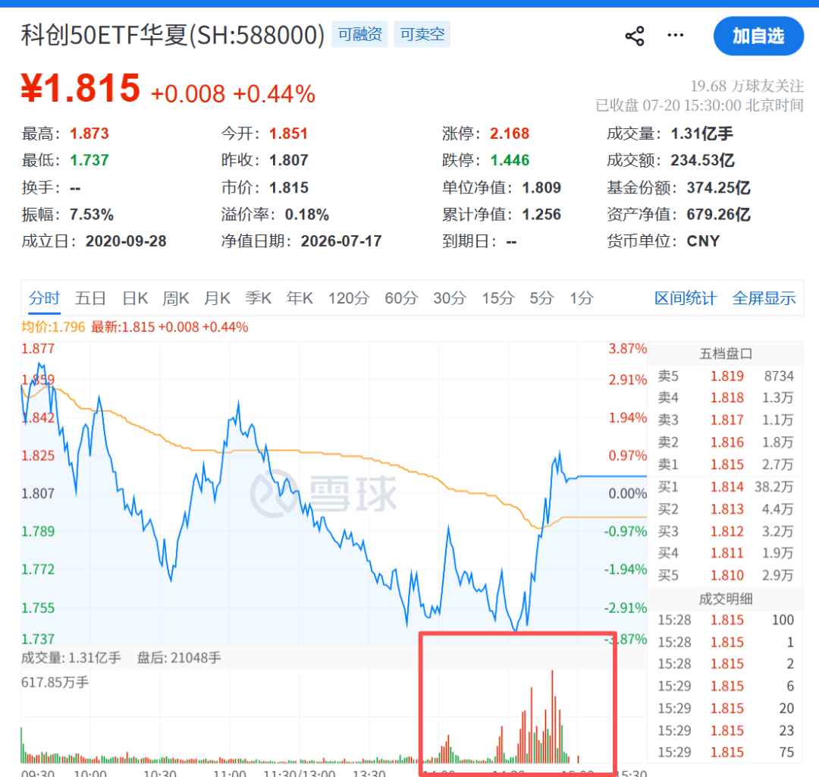Click the 15:28 trade with volume 100
Image resolution: width=819 pixels, height=777 pixels.
point(726,620)
